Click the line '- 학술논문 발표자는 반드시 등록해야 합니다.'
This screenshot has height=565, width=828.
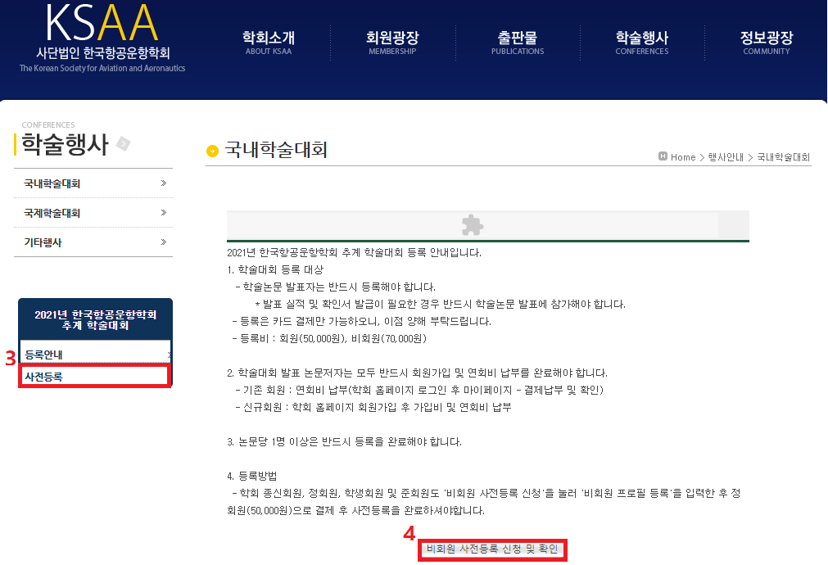point(335,287)
